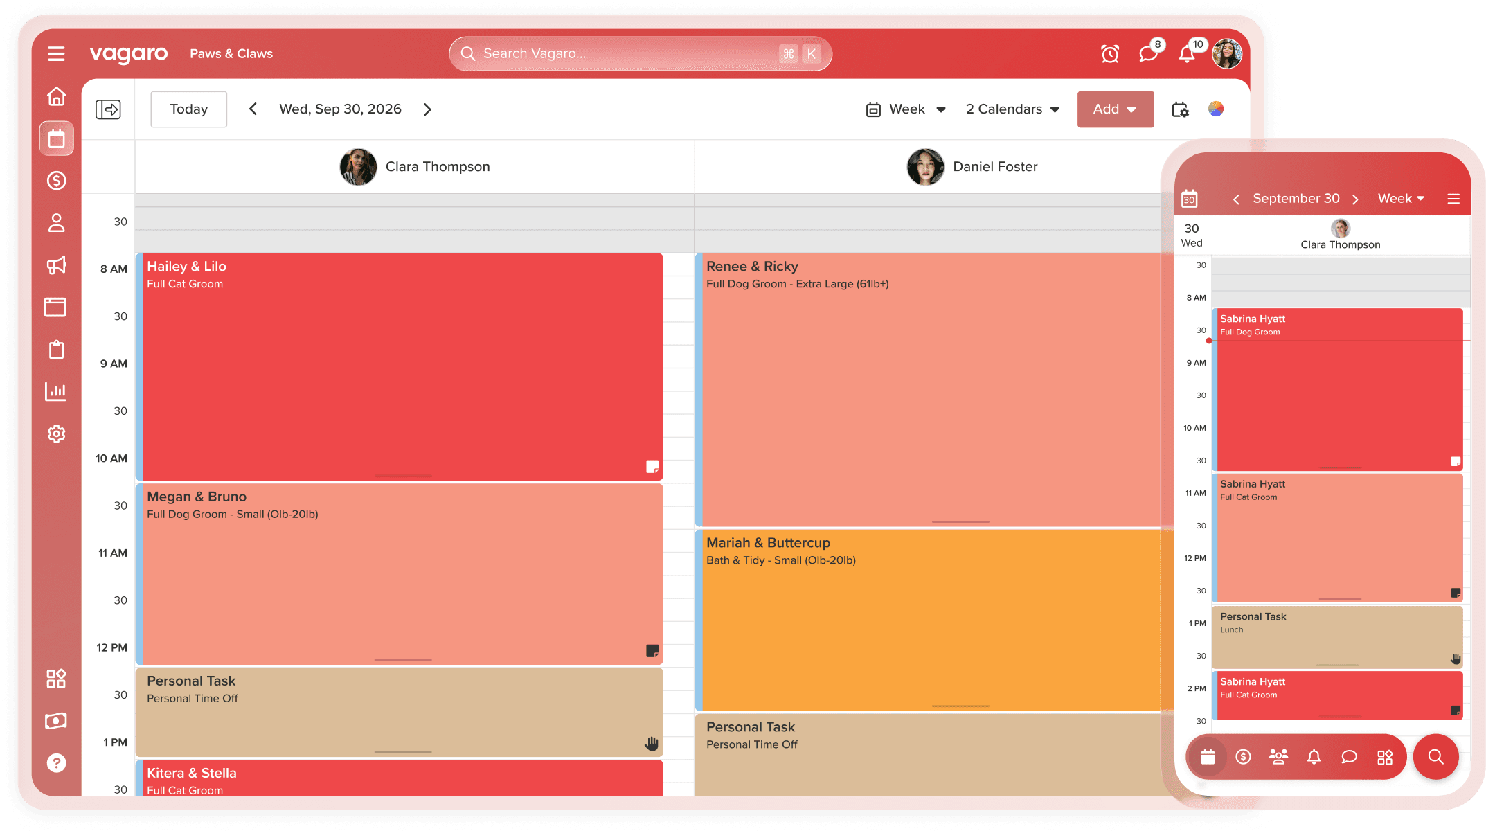Open the question mark help icon
The image size is (1486, 831).
[x=56, y=763]
